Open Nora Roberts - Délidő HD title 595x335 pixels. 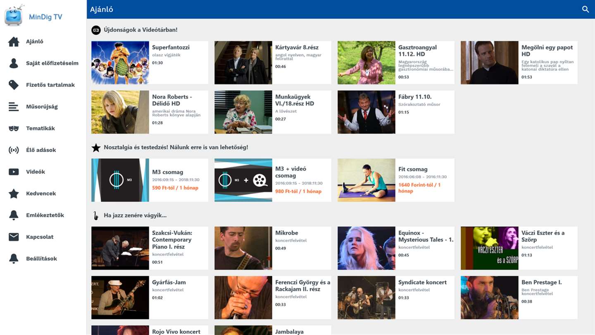[x=172, y=100]
